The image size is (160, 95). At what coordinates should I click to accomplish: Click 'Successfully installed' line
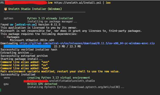pyautogui.click(x=18, y=75)
